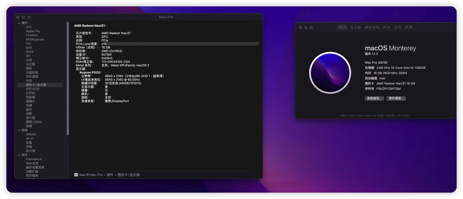Select 并行 SCSI in the sidebar
Image resolution: width=463 pixels, height=199 pixels.
click(x=33, y=89)
